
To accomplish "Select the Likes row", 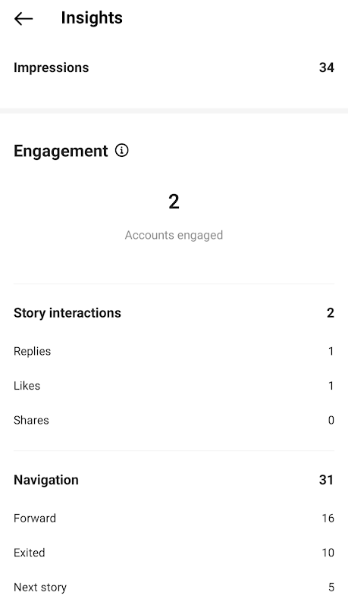I will click(x=174, y=386).
